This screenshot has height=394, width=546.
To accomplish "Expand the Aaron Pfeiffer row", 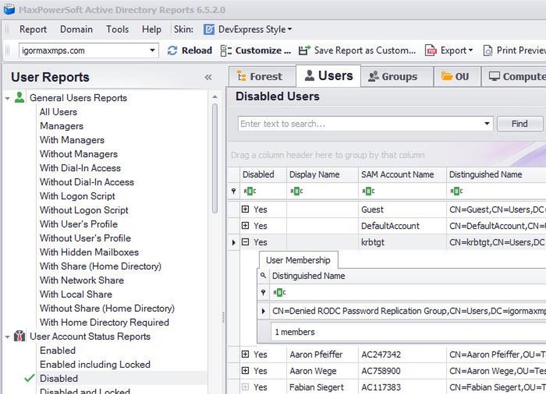I will pyautogui.click(x=245, y=355).
